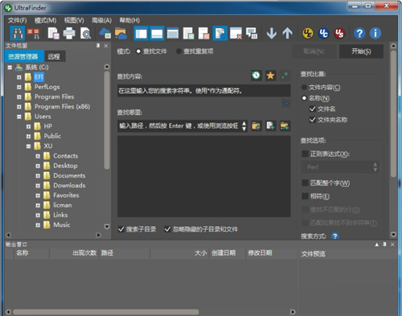This screenshot has height=316, width=402.
Task: Click the add folder icon beside path field
Action: coord(256,125)
